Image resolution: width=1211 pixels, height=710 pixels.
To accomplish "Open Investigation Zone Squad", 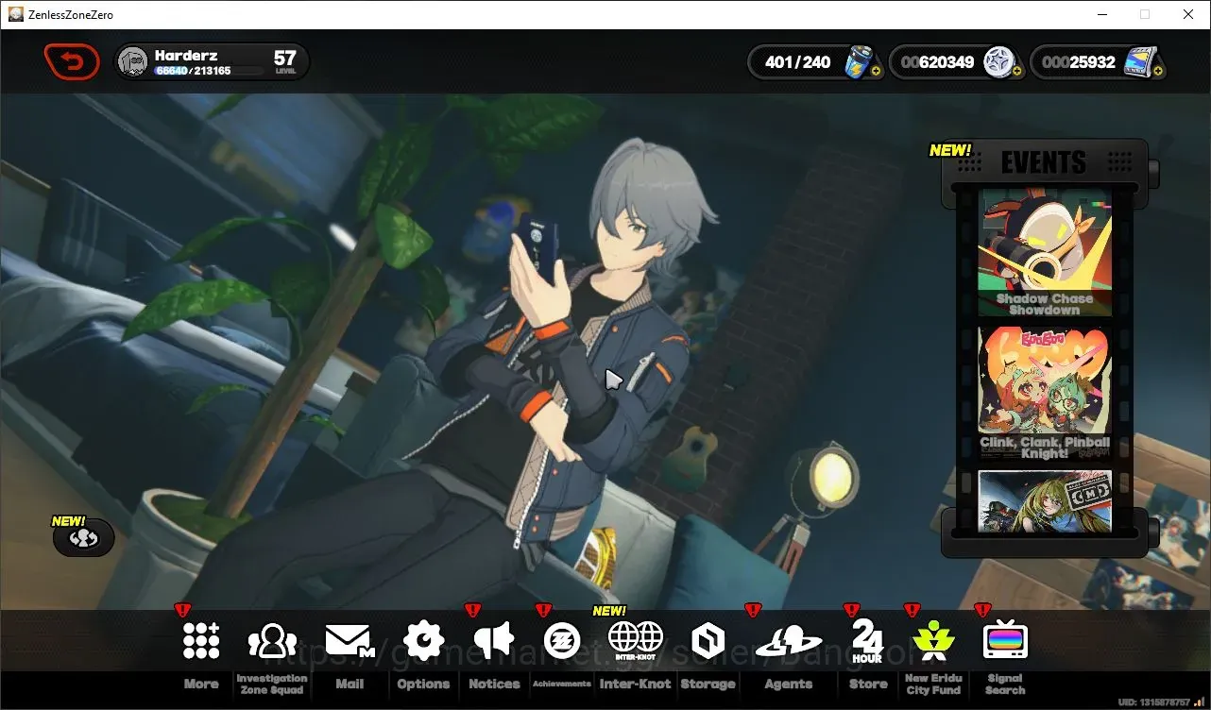I will [x=272, y=641].
